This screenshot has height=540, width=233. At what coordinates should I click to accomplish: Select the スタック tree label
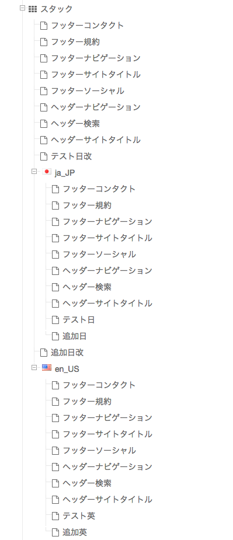click(x=57, y=9)
